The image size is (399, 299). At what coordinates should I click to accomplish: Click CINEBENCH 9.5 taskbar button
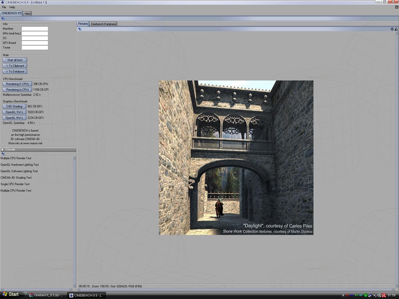pos(86,295)
